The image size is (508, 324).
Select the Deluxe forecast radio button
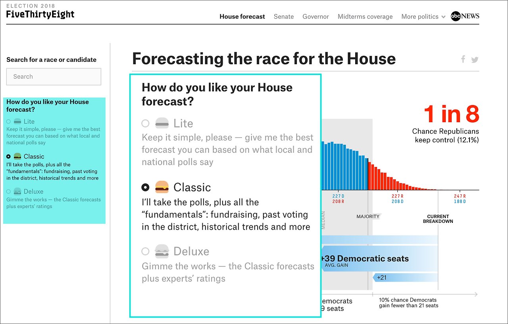click(145, 251)
